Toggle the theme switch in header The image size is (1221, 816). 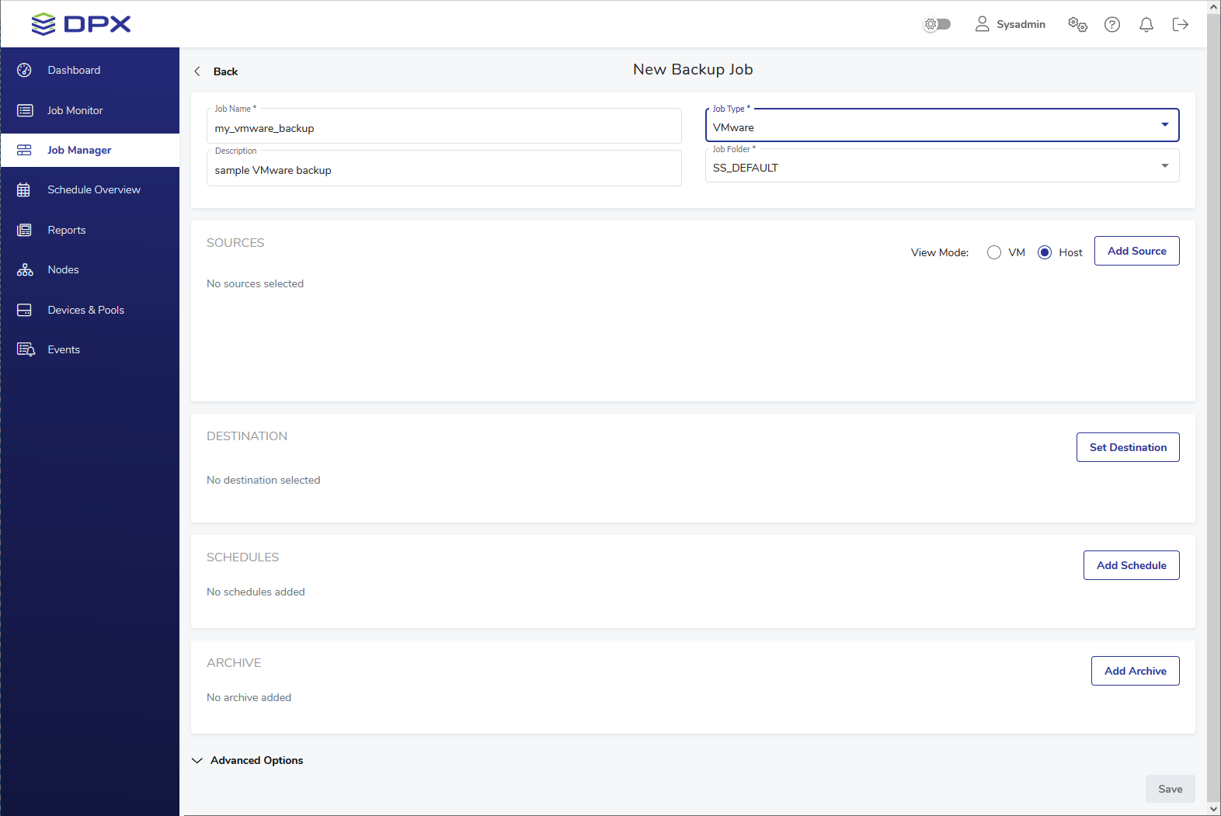click(x=937, y=25)
